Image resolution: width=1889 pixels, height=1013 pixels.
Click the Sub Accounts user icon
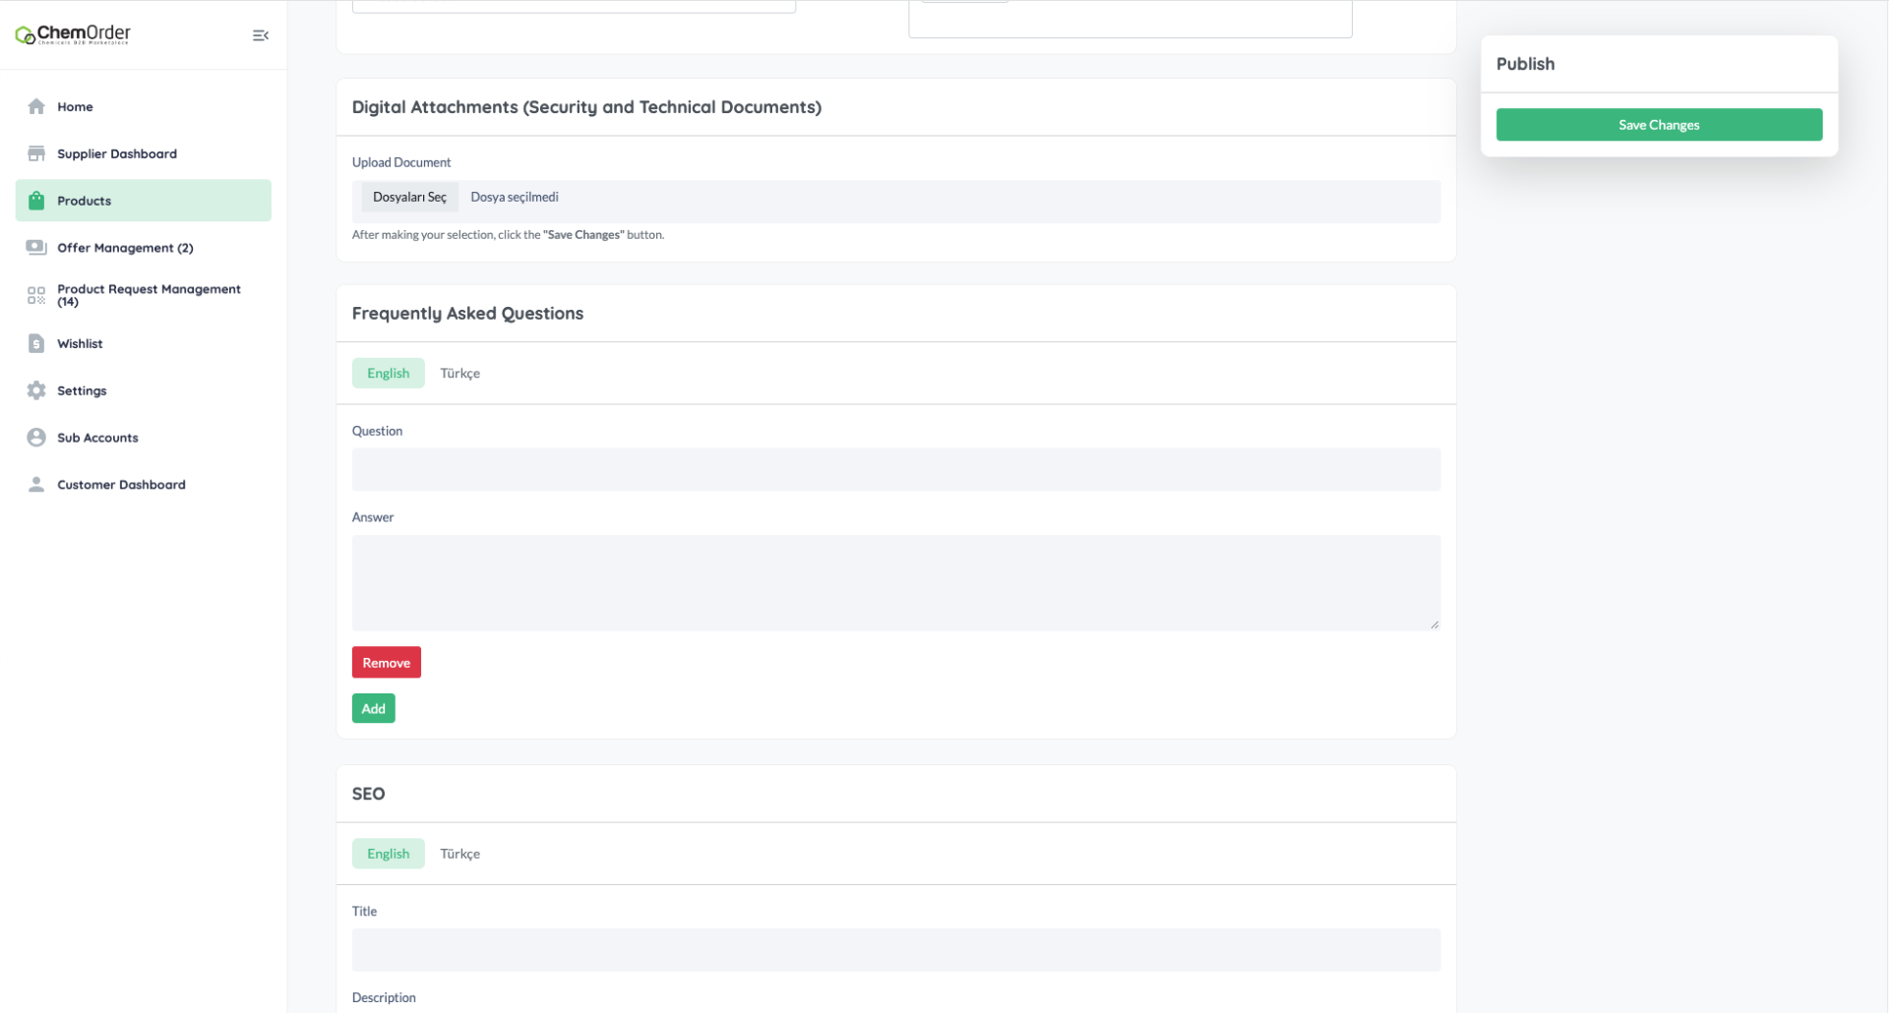click(36, 438)
